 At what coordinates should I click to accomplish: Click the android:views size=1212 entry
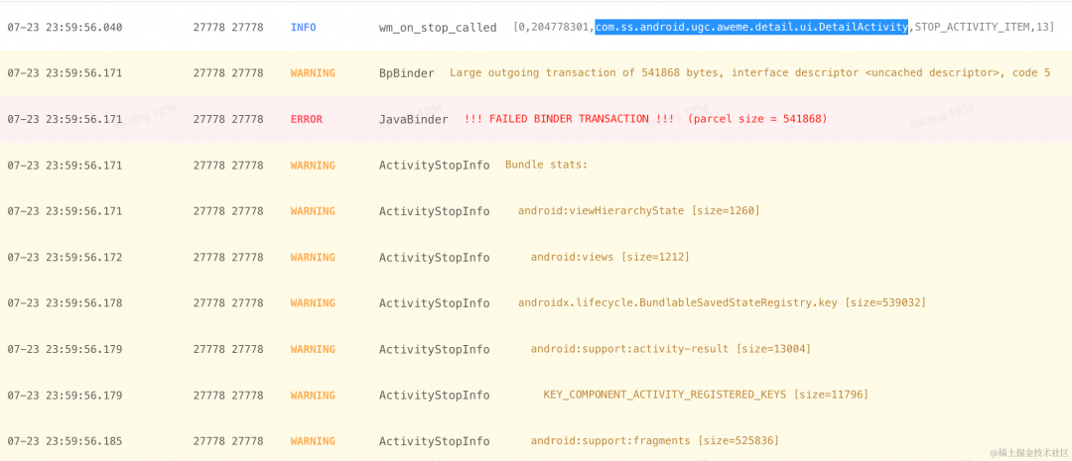click(609, 257)
